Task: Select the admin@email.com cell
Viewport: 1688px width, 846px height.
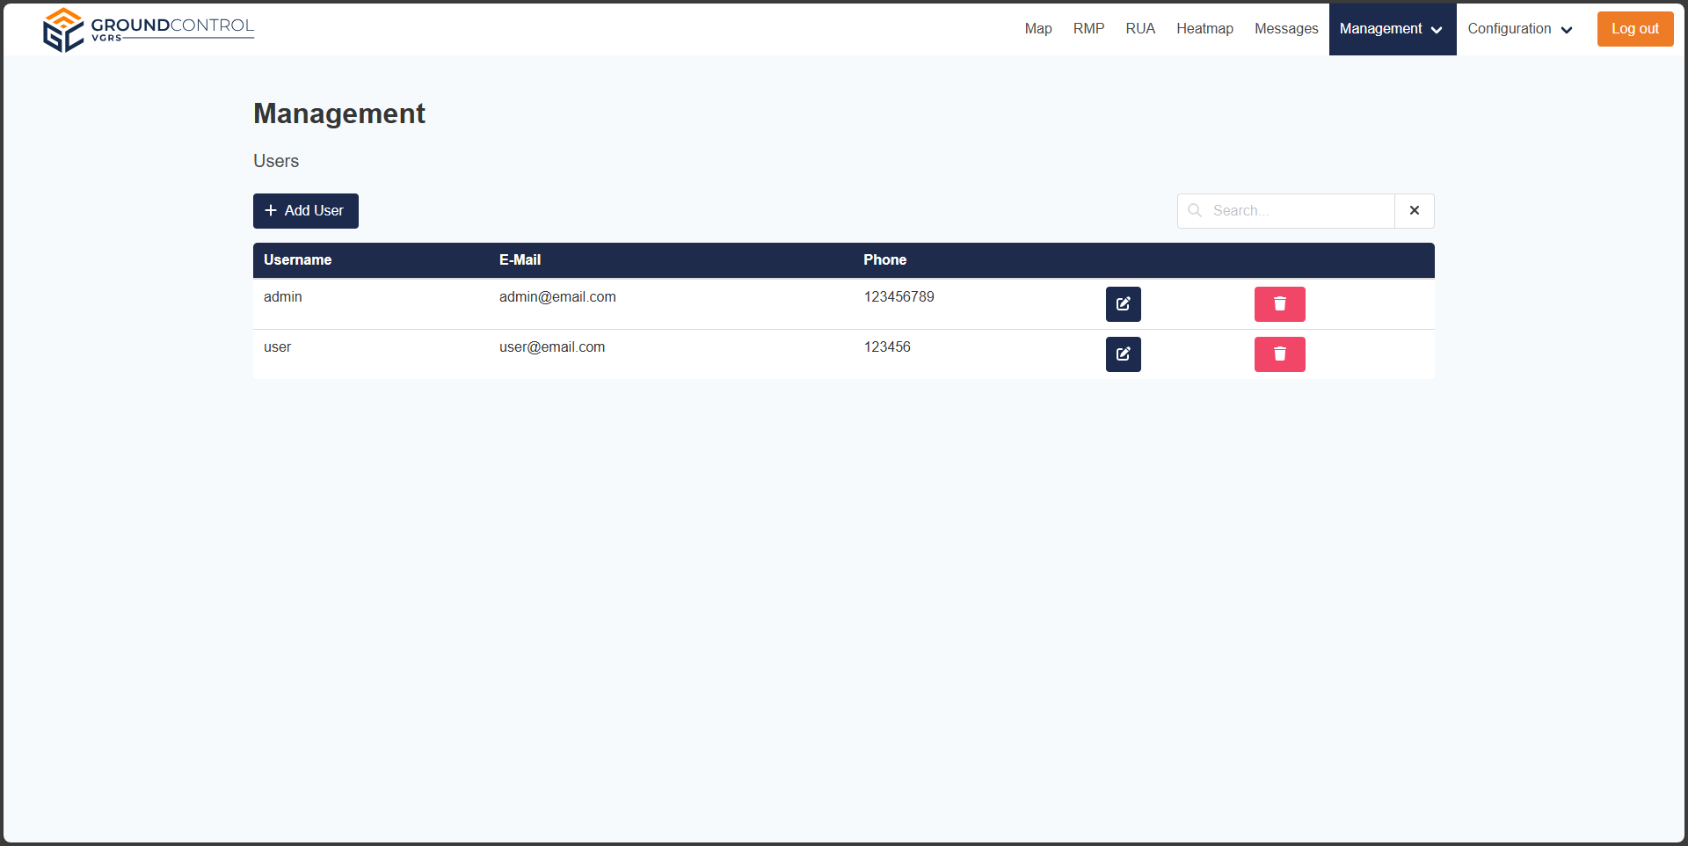Action: 557,297
